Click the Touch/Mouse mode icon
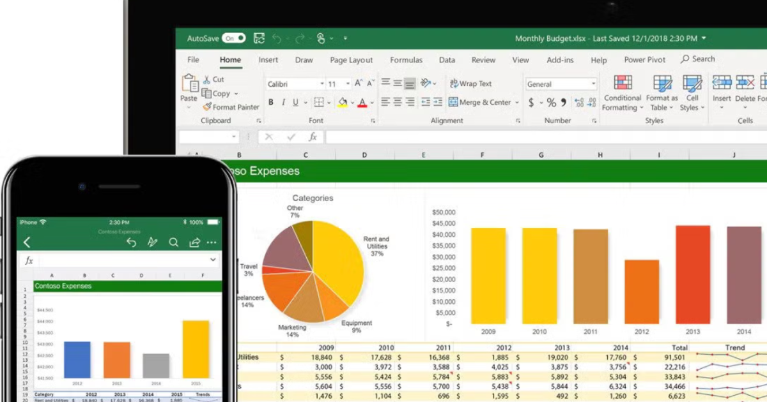The height and width of the screenshot is (402, 767). (321, 38)
